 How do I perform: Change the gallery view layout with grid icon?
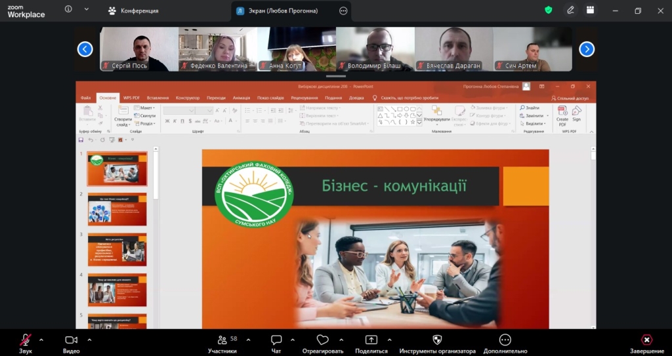591,10
